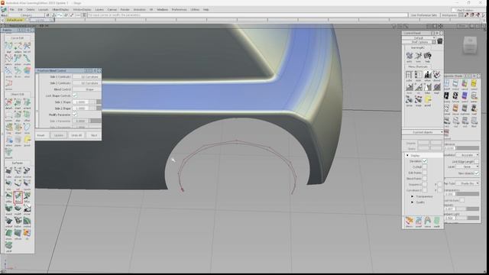Toggle Use texture checkbox
This screenshot has height=275, width=489.
click(461, 200)
